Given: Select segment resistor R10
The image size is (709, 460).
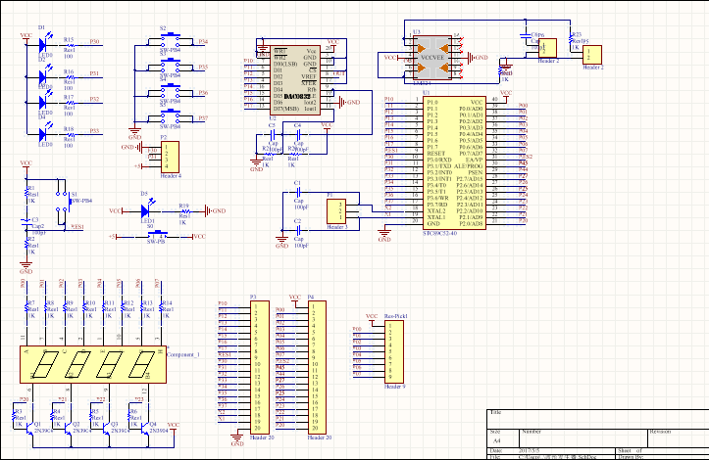Looking at the screenshot, I should (x=84, y=308).
